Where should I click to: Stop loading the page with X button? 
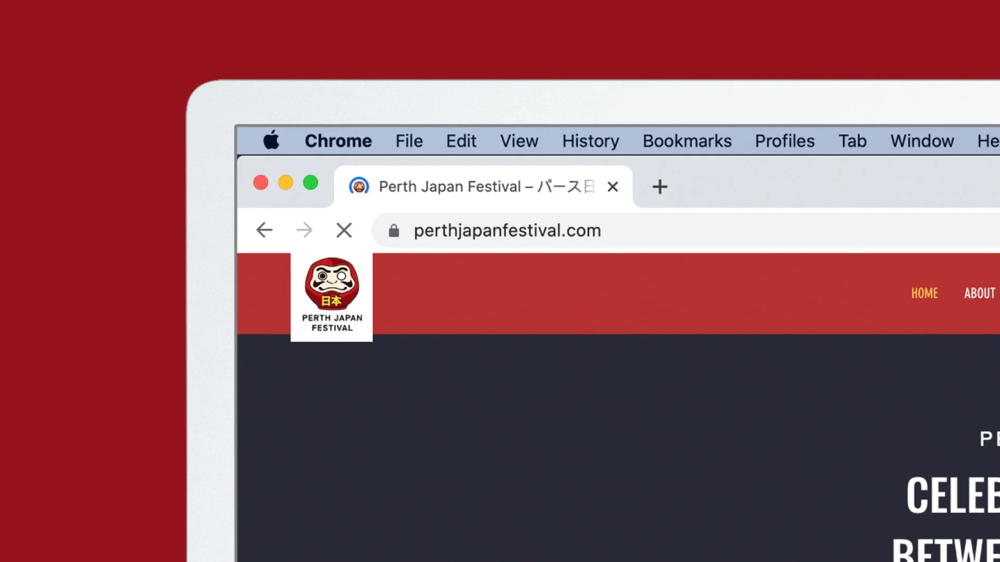point(344,230)
